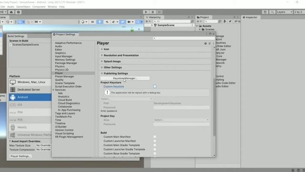Click the Player settings preset sliders icon

point(210,43)
